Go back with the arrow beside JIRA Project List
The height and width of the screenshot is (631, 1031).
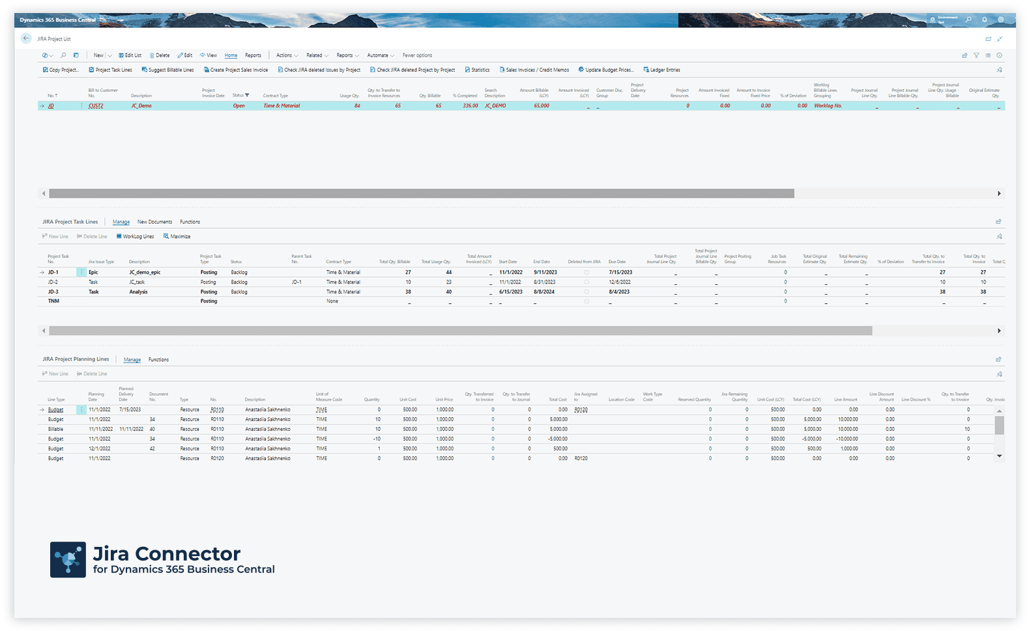click(26, 38)
